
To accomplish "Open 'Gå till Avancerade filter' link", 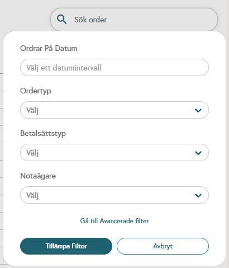I will (115, 221).
